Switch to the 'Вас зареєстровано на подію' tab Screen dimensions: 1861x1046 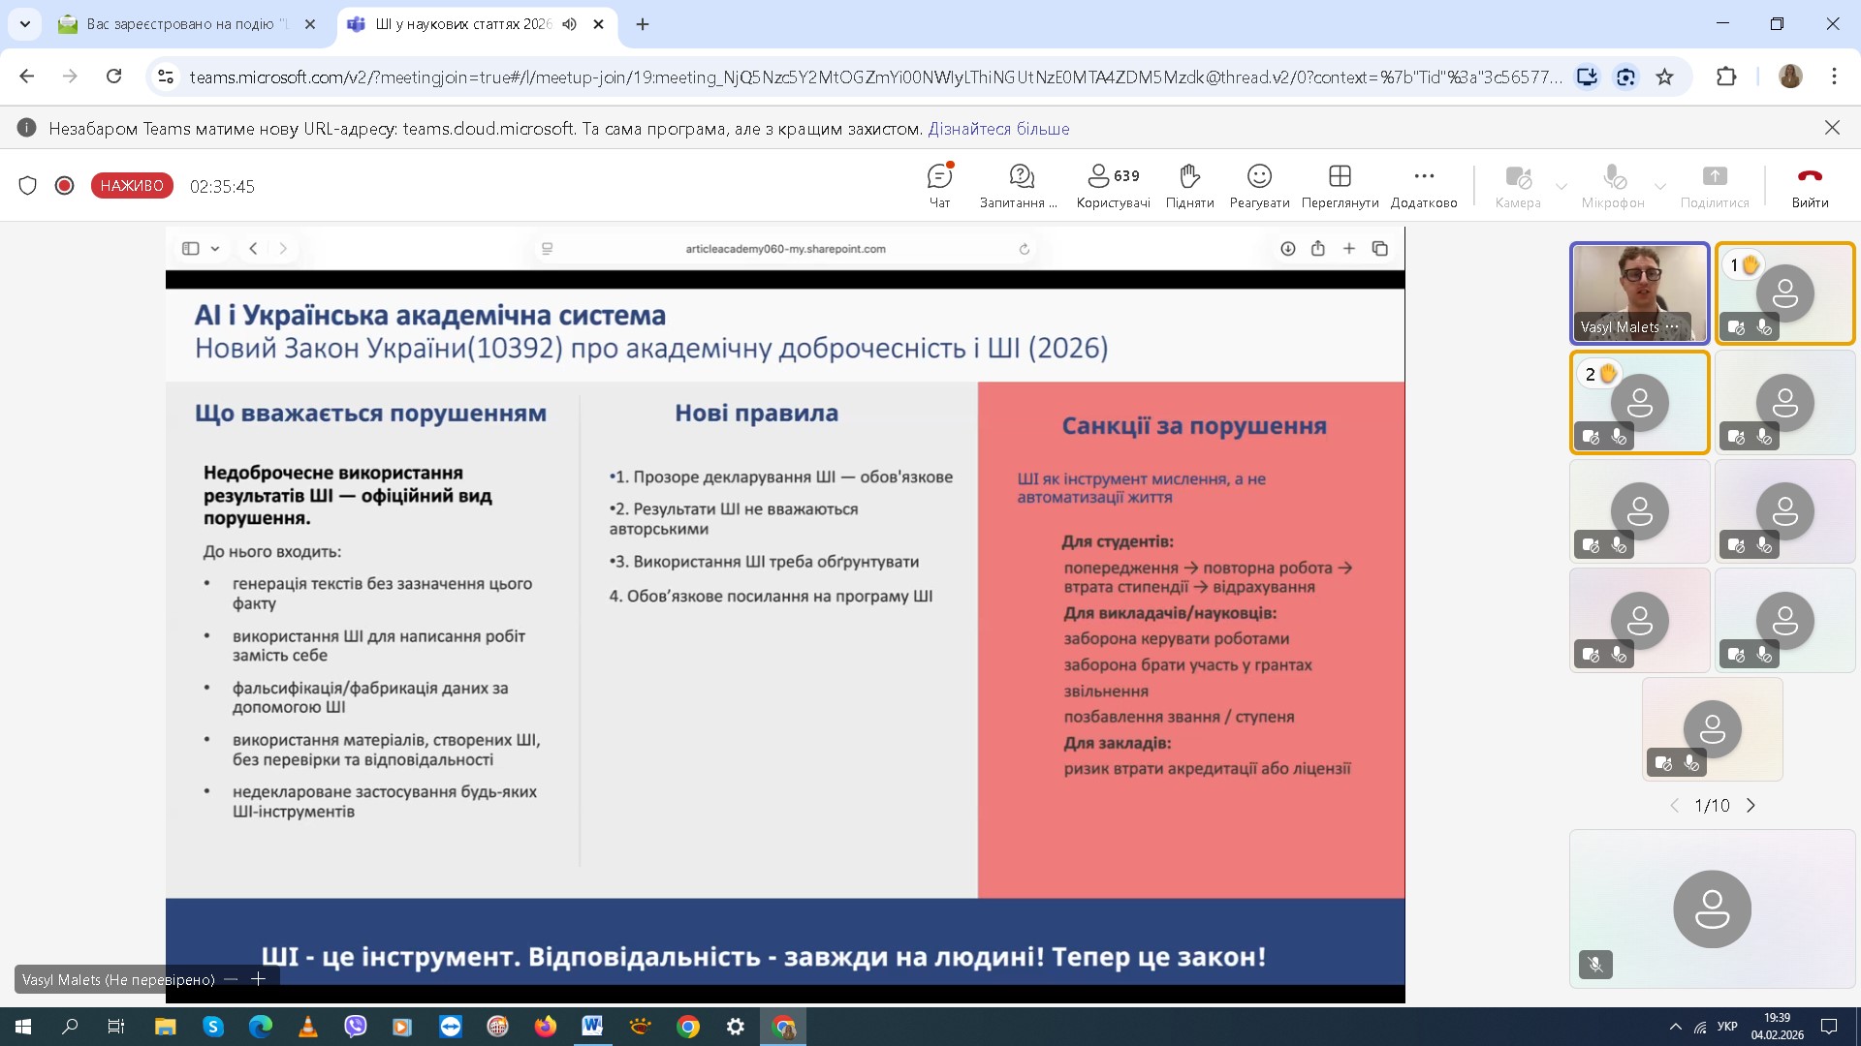(x=184, y=24)
